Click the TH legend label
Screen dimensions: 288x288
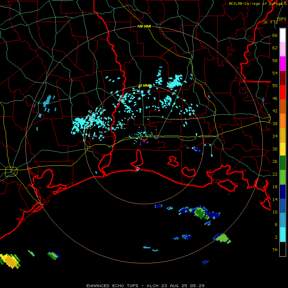coord(275,250)
